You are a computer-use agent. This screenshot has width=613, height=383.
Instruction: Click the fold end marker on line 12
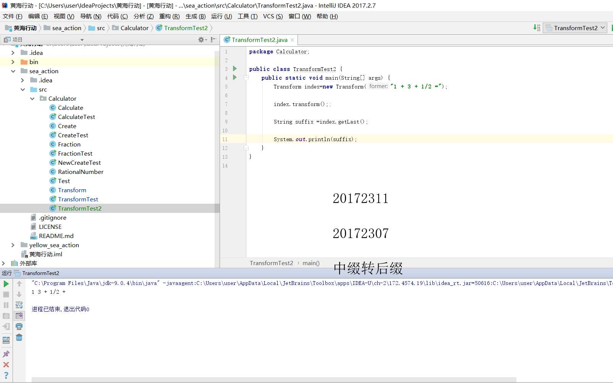(x=246, y=148)
